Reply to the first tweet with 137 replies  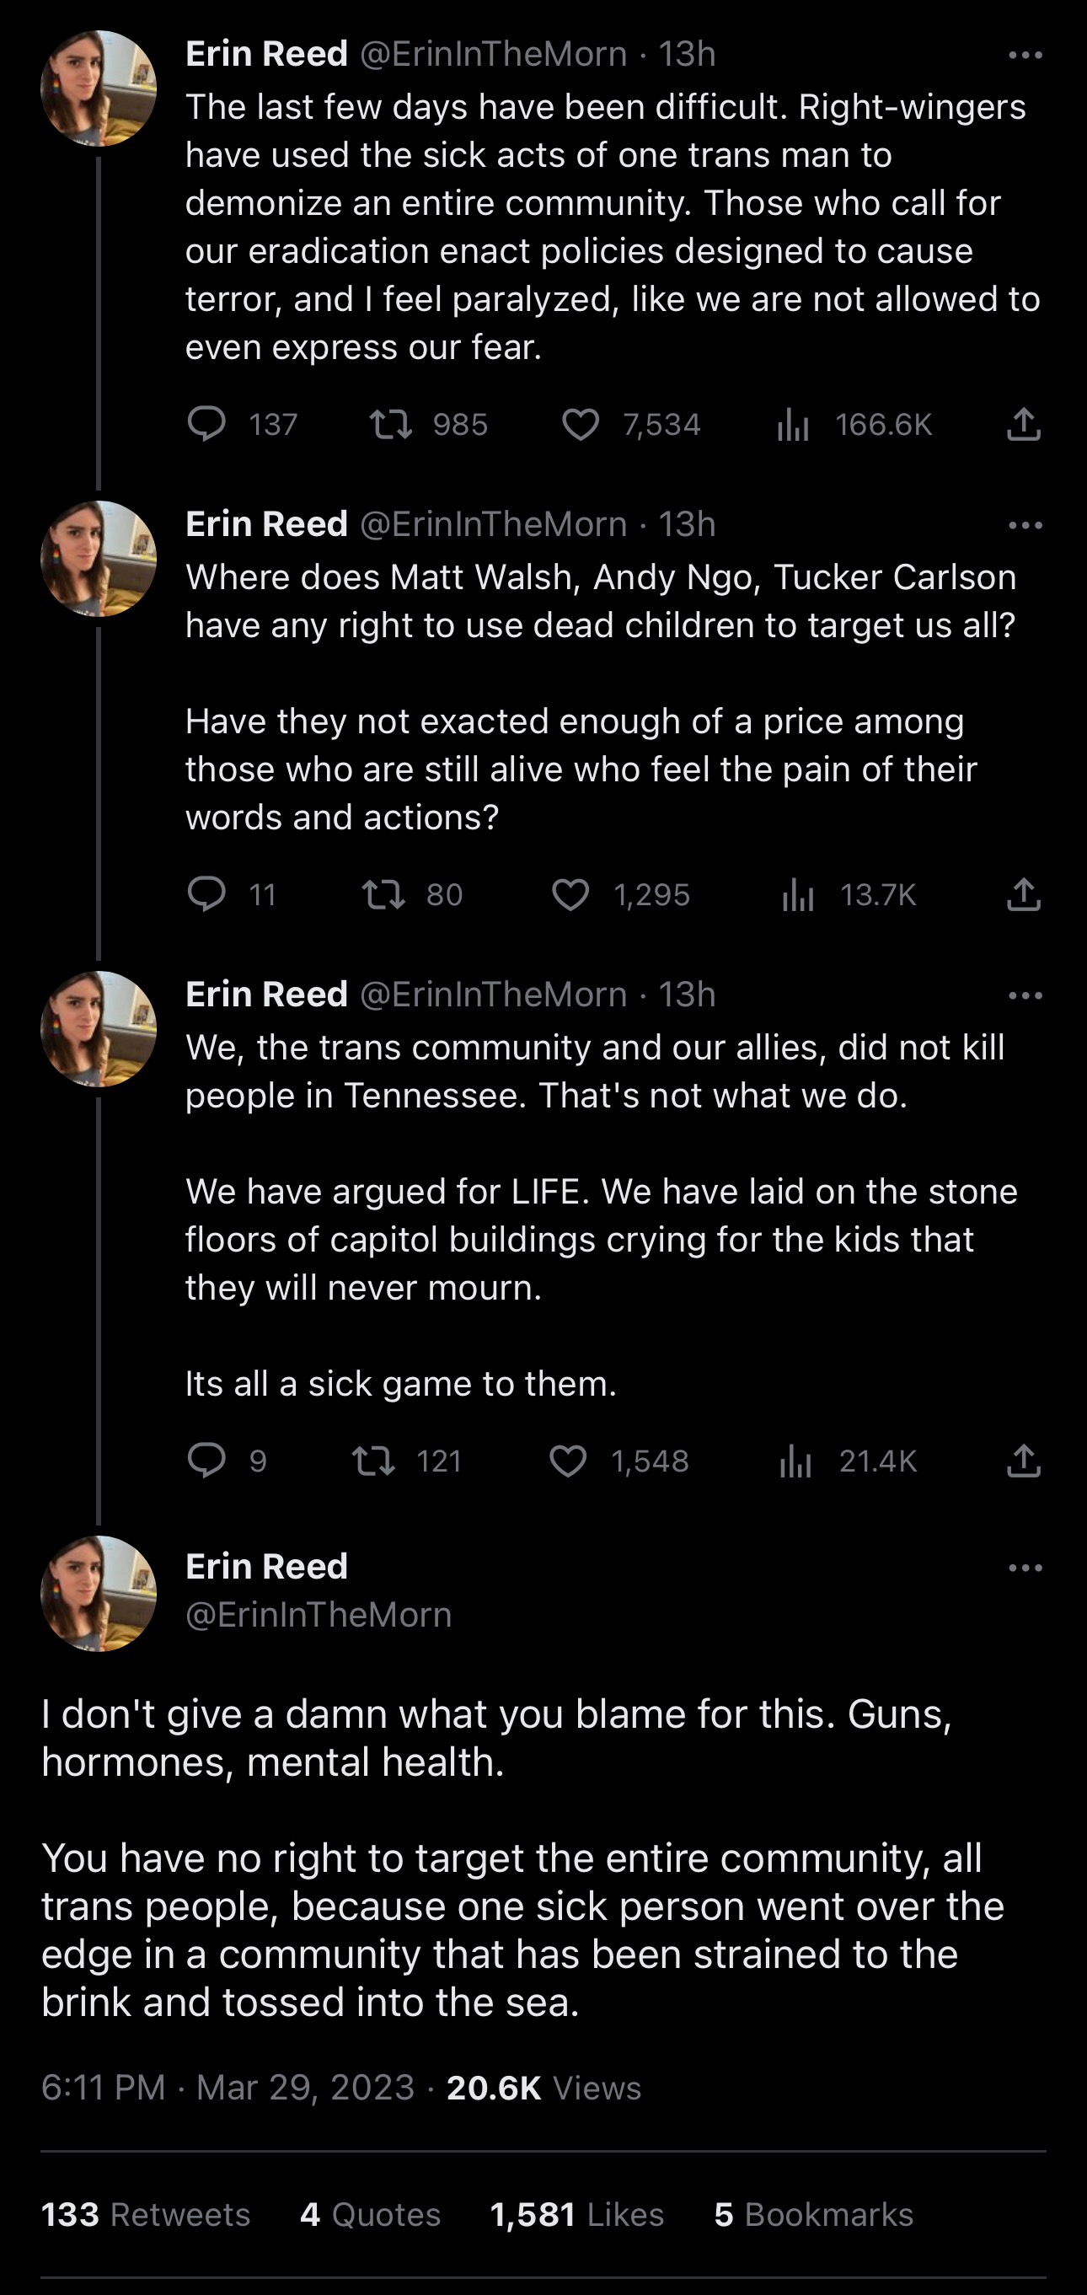click(x=206, y=424)
